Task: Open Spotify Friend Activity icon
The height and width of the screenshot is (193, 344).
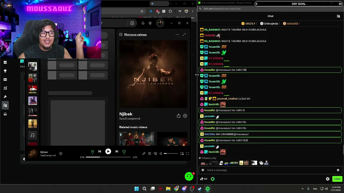Action: 150,23
